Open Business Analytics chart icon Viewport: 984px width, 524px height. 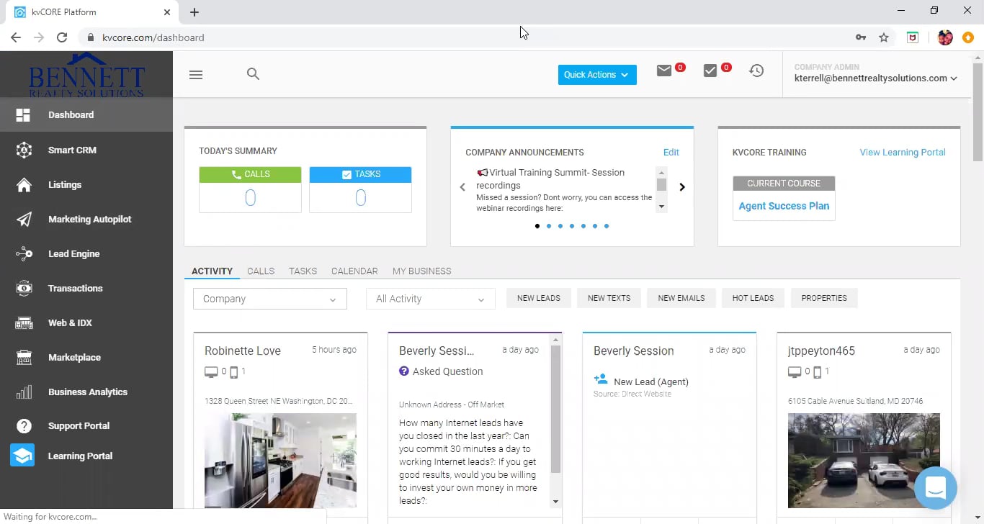[24, 392]
